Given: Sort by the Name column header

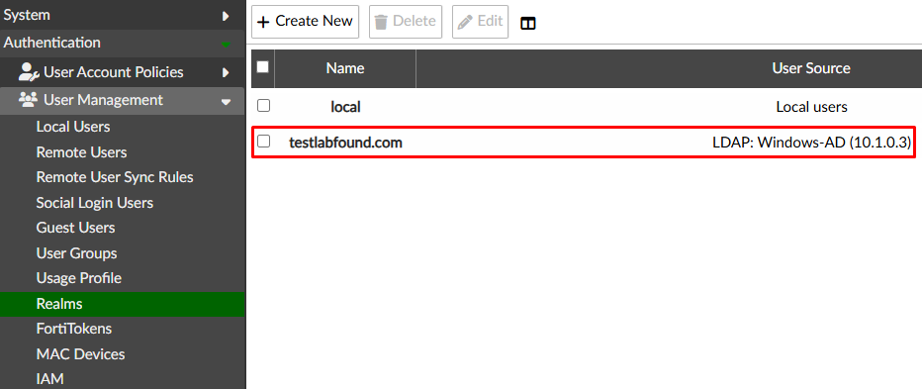Looking at the screenshot, I should (x=345, y=68).
